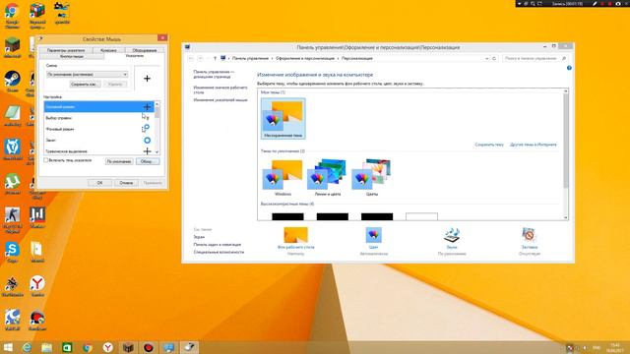Select the Несохраненная тема theme thumbnail
The width and height of the screenshot is (630, 354).
pos(283,119)
